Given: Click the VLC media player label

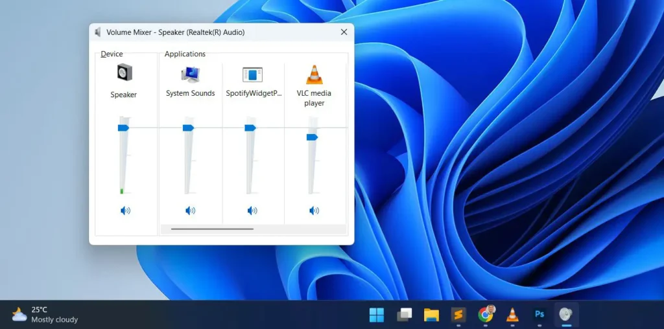Looking at the screenshot, I should pos(314,98).
